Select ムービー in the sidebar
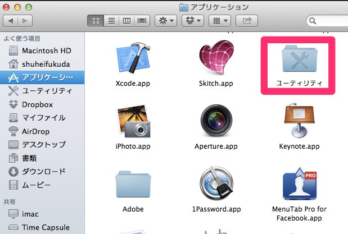 click(x=42, y=185)
